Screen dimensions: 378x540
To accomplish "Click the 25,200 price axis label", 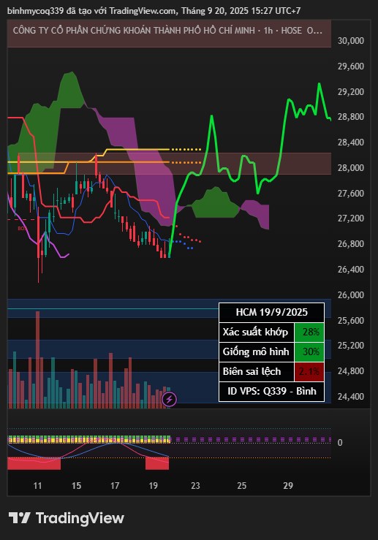I will pyautogui.click(x=350, y=346).
